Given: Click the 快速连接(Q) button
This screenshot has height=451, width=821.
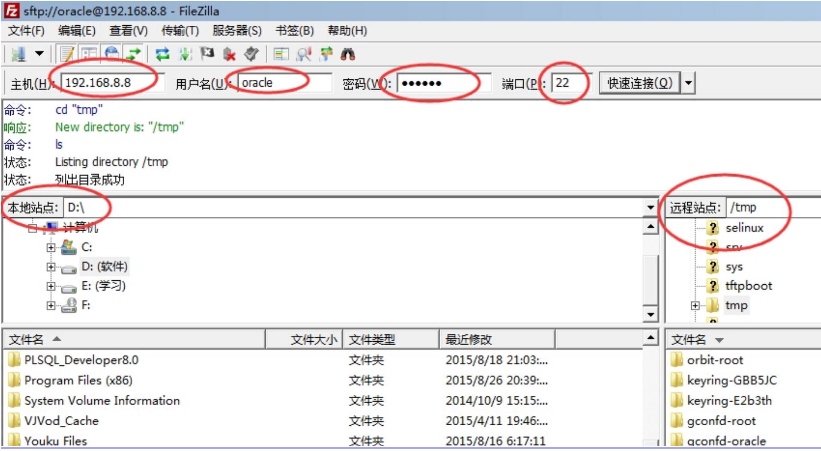Looking at the screenshot, I should 639,83.
